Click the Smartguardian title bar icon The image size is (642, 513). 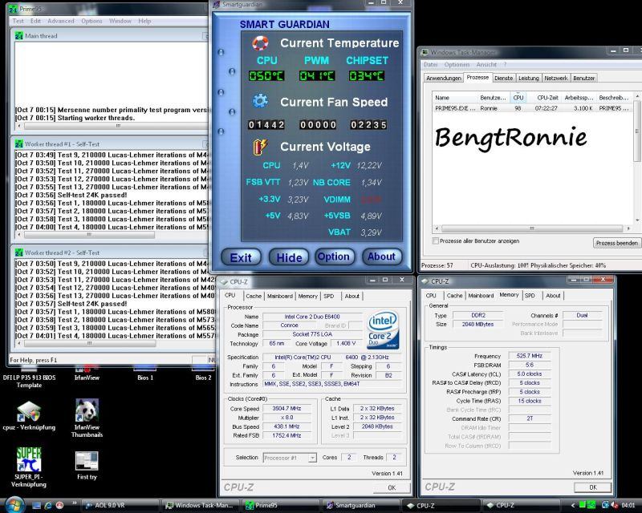[217, 5]
